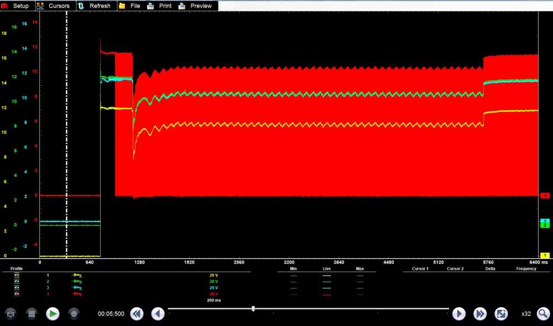Click the stop button in playback controls

point(32,314)
